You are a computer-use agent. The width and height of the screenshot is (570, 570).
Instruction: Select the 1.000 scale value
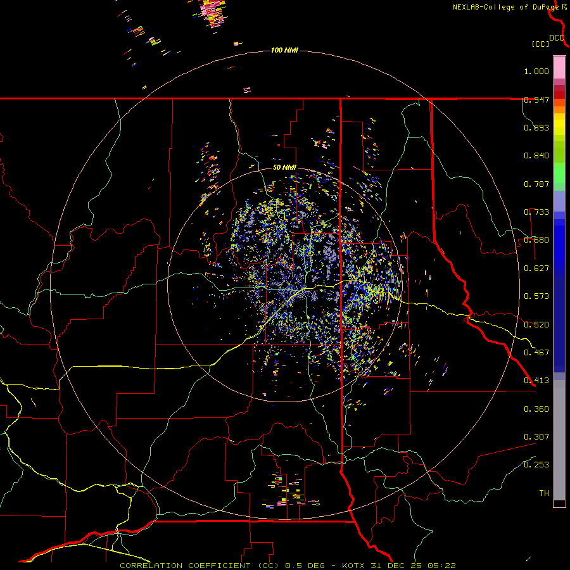[536, 71]
